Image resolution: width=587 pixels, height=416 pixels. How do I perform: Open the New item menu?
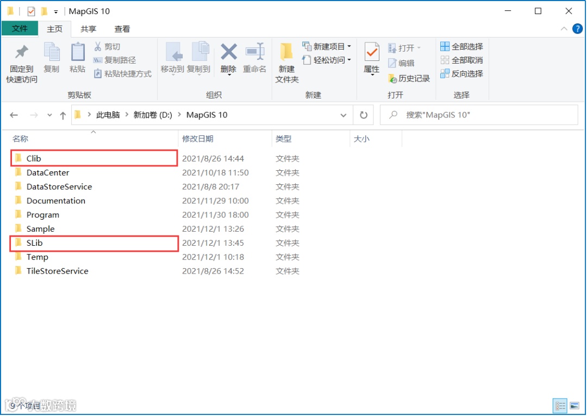[x=327, y=46]
